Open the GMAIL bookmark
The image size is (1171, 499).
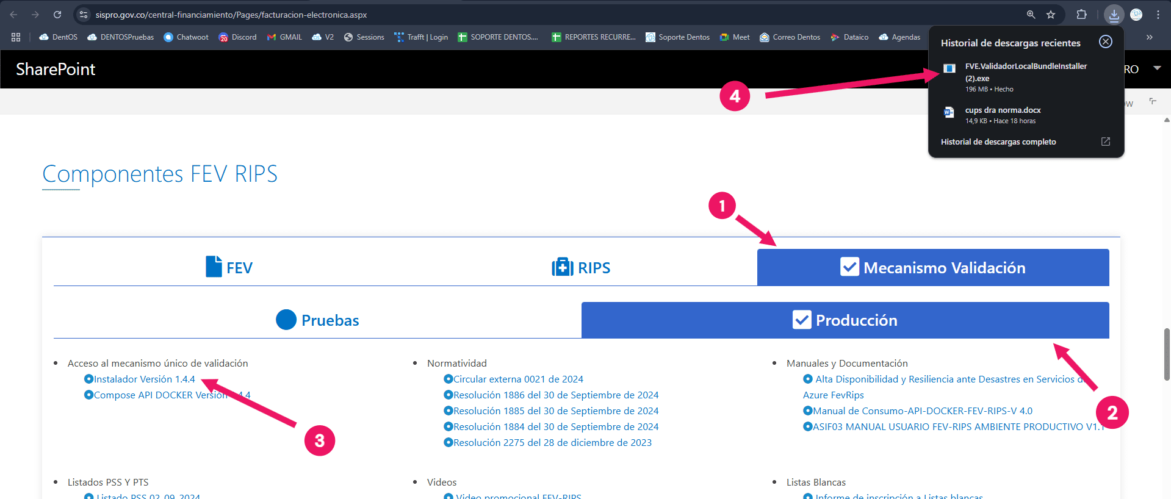point(284,37)
